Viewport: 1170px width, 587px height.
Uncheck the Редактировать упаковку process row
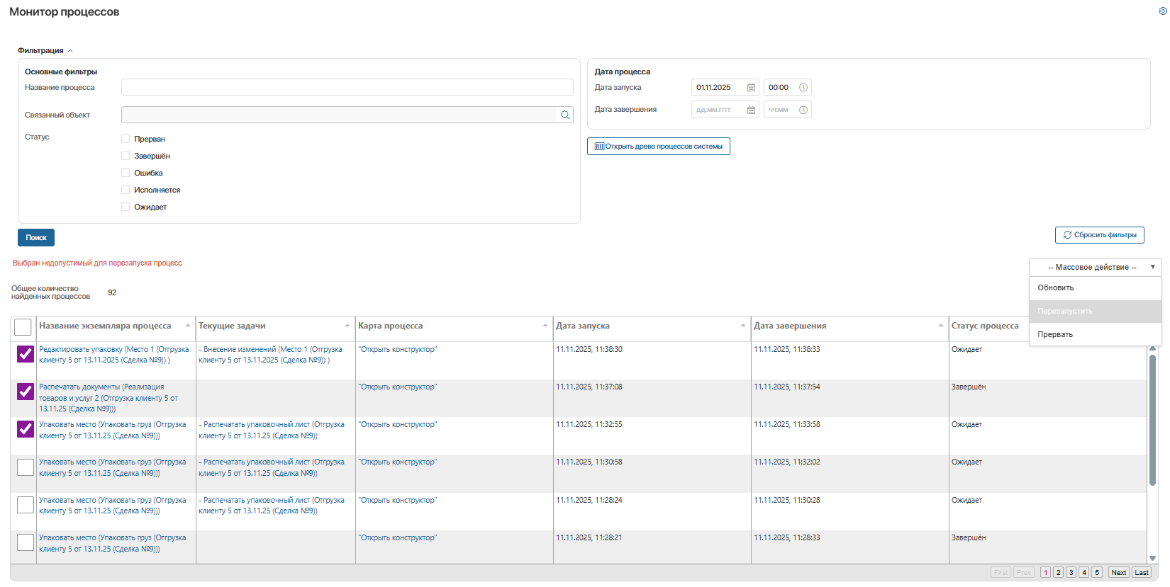(26, 354)
